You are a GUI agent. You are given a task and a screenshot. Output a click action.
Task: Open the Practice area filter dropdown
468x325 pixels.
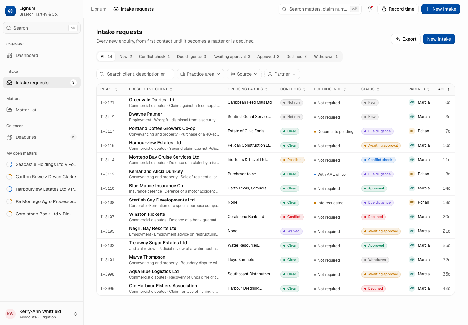(x=201, y=74)
